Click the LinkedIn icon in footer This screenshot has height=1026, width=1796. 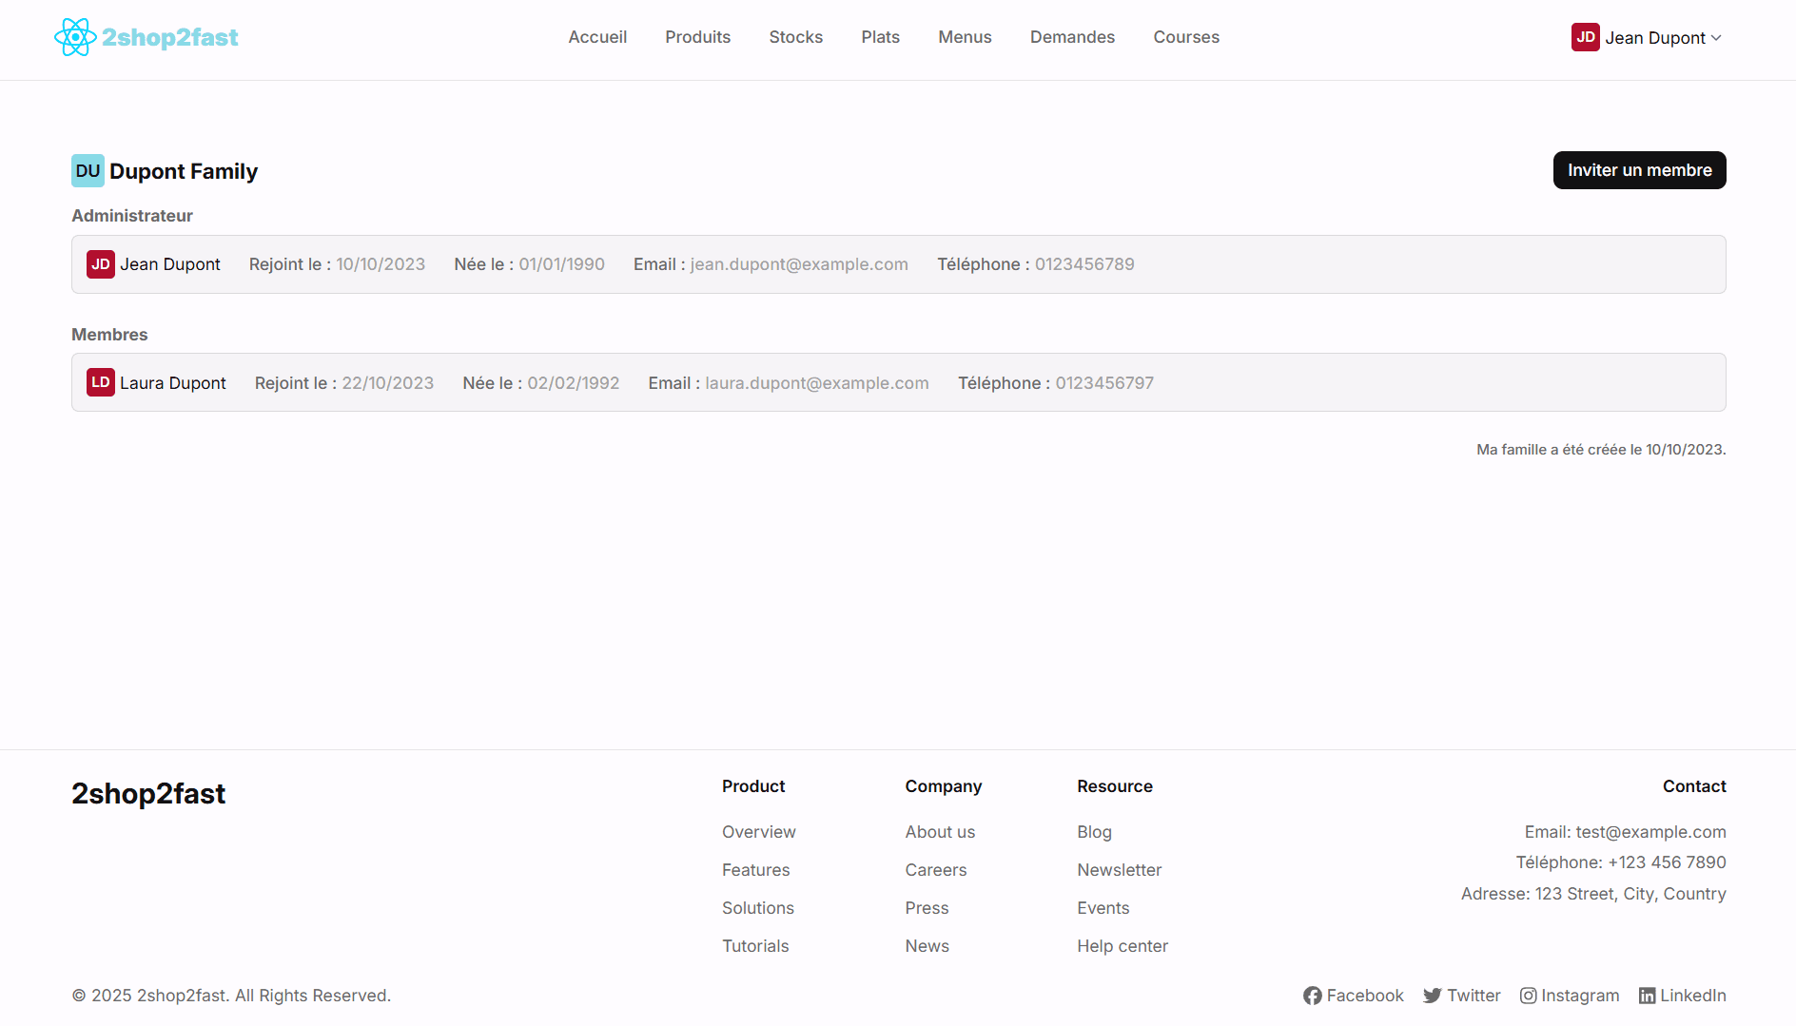tap(1647, 996)
